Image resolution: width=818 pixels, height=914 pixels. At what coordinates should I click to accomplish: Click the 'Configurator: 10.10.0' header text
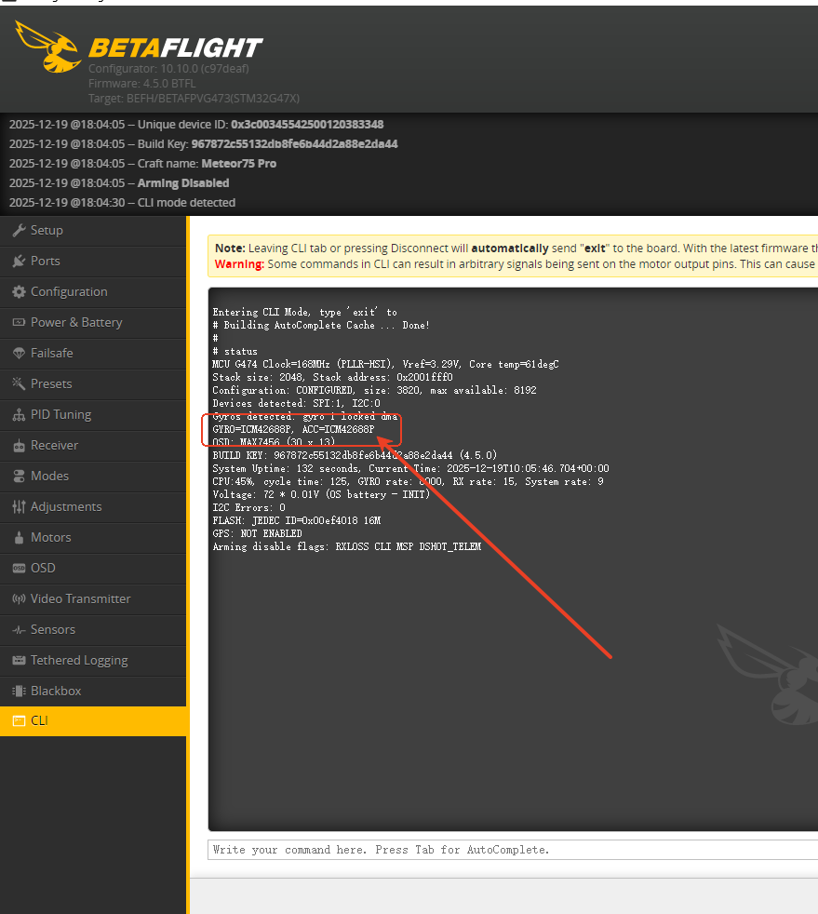point(169,69)
